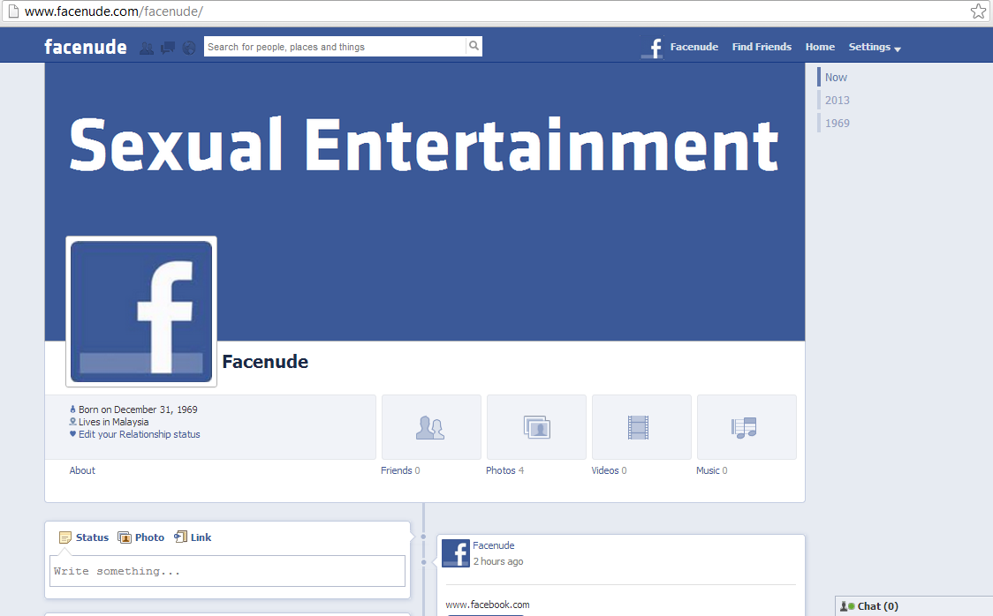Select the Link composer tab
Viewport: 993px width, 616px height.
[193, 537]
